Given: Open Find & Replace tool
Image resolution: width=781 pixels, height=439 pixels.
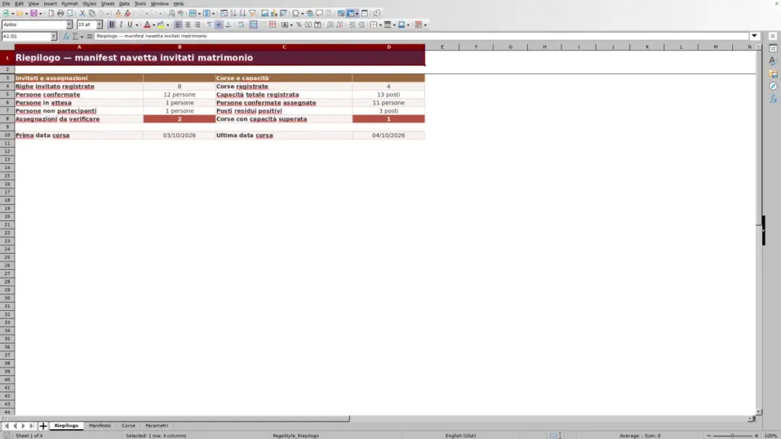Looking at the screenshot, I should point(172,14).
